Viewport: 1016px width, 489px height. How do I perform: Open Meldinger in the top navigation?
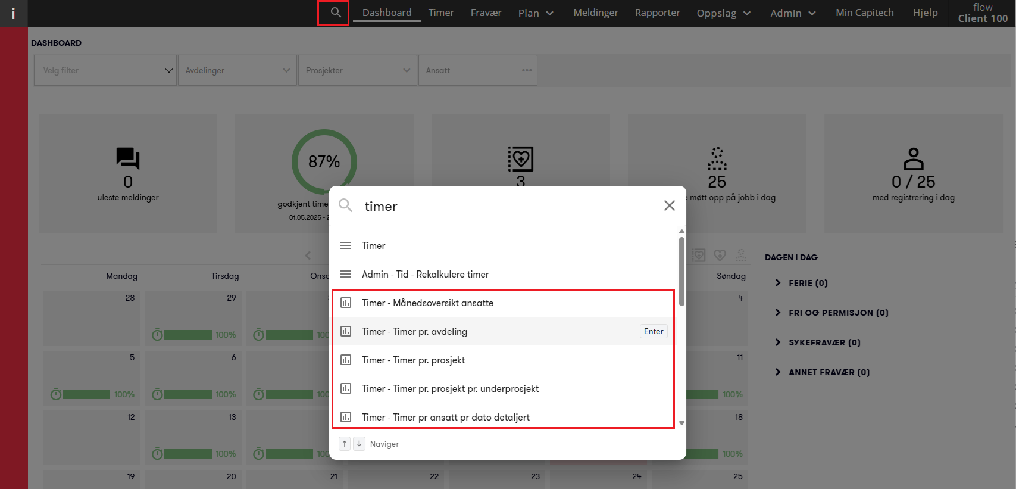[x=596, y=13]
